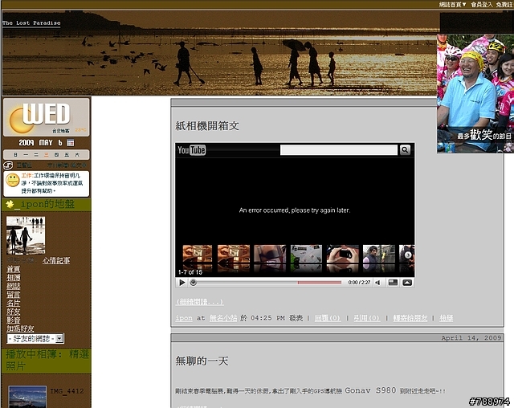Screen dimensions: 514x408
Task: Click the 加為好友 link
Action: pyautogui.click(x=20, y=328)
